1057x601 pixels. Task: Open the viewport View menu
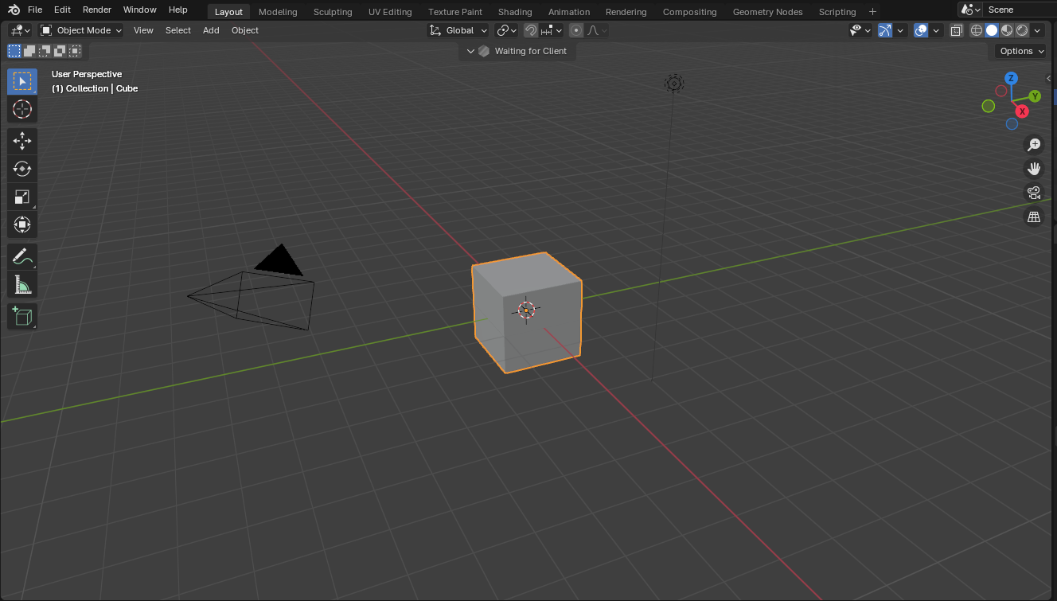coord(143,30)
